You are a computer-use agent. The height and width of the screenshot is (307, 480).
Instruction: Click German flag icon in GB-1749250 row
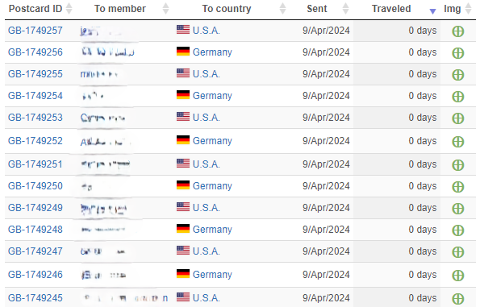pyautogui.click(x=183, y=185)
